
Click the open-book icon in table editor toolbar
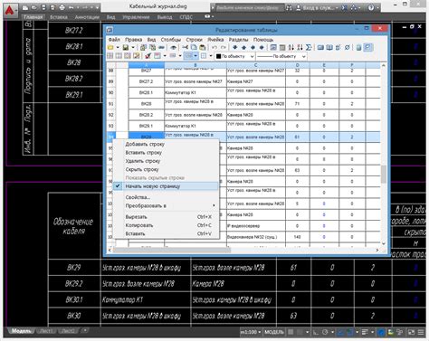click(329, 48)
